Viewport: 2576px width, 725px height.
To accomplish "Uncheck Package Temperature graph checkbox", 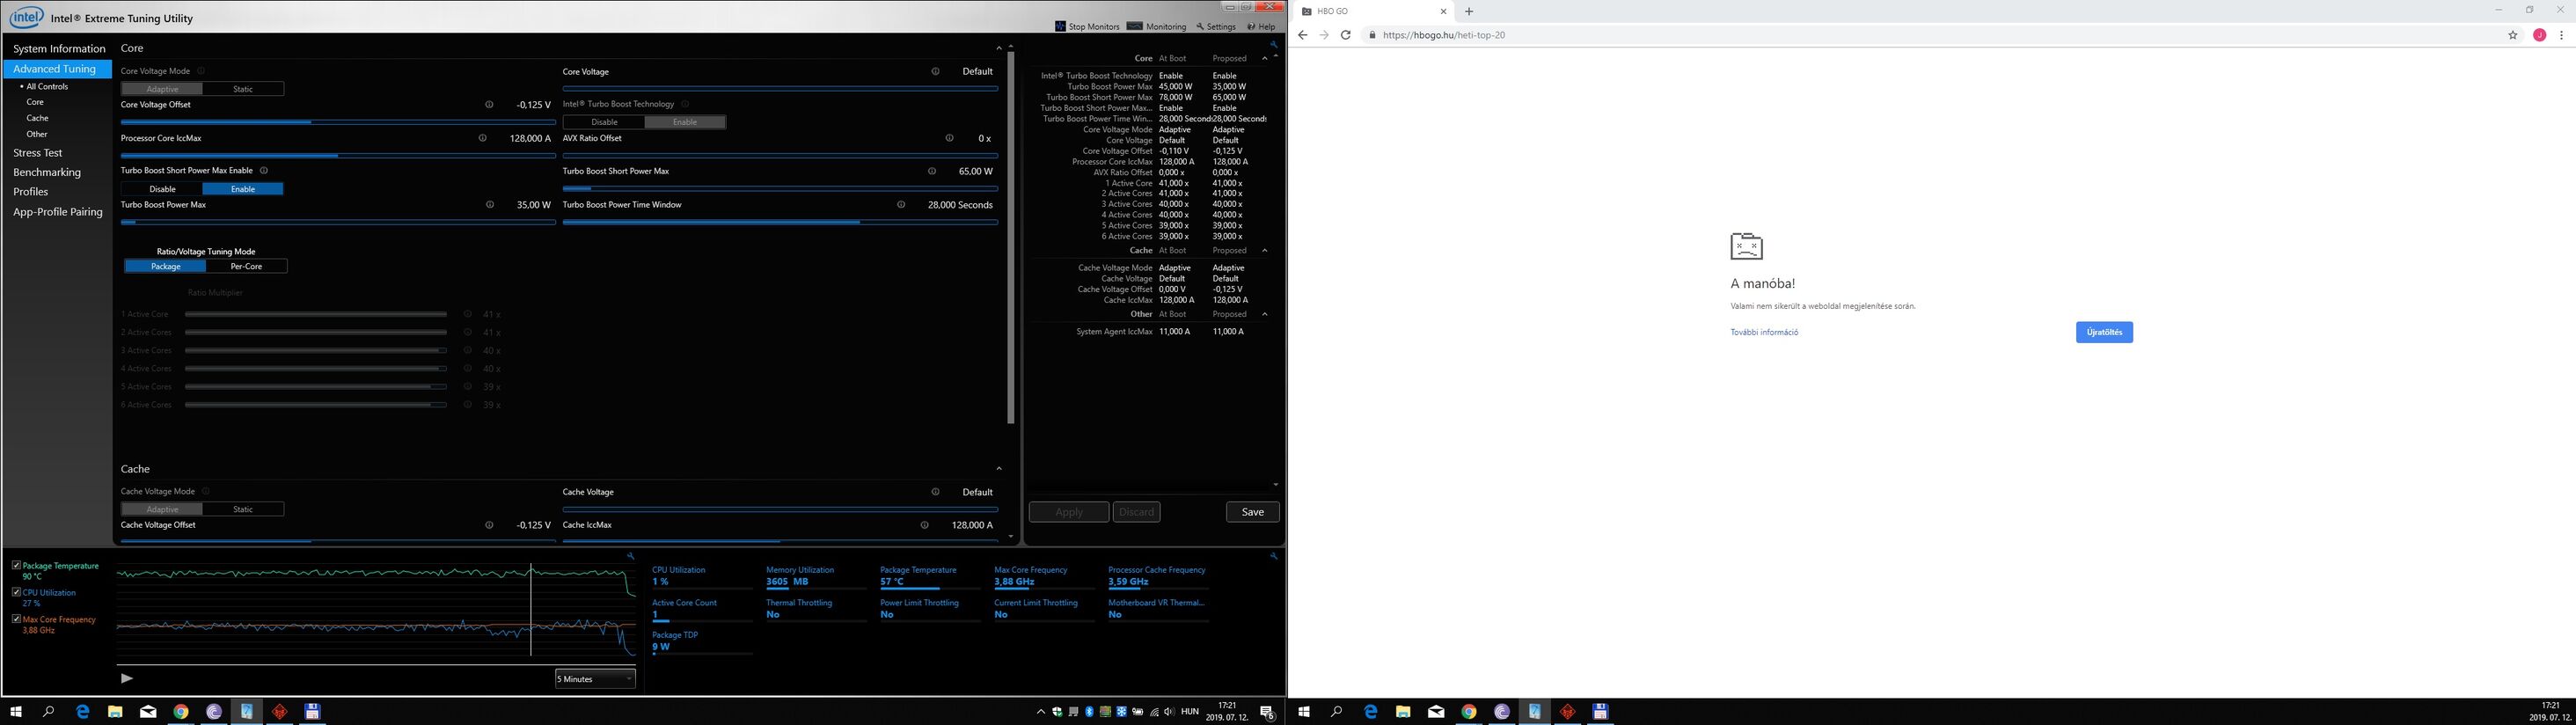I will (x=16, y=565).
